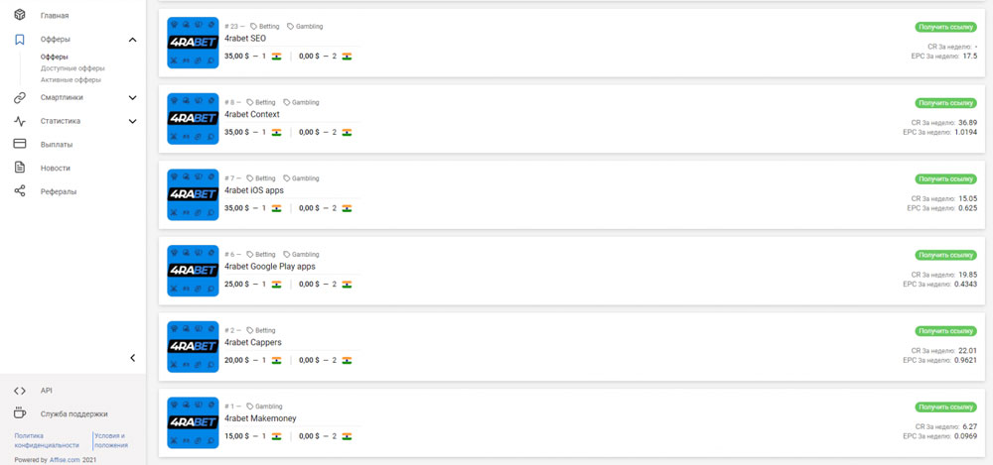Image resolution: width=993 pixels, height=465 pixels.
Task: Click the API code brackets icon
Action: coord(20,391)
